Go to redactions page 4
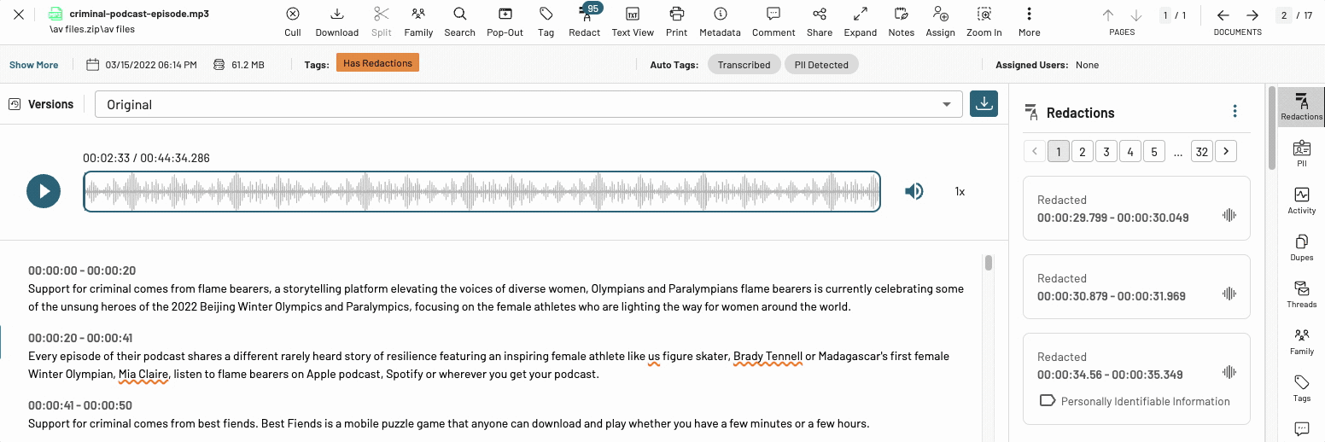Screen dimensions: 1325x442 tap(1129, 152)
